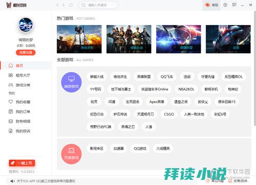Open the round settings icon beside 客服
The height and width of the screenshot is (185, 256).
pos(225,5)
